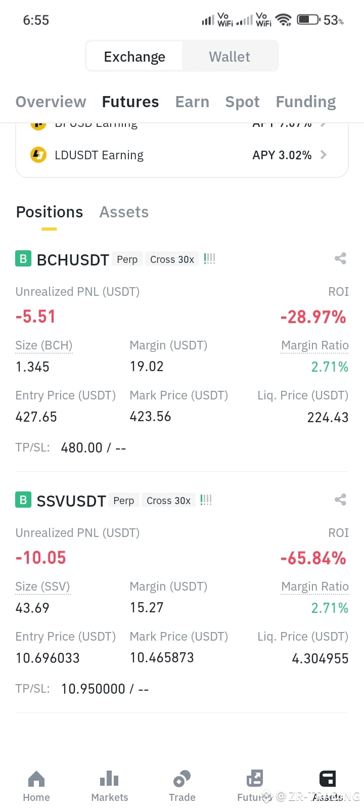Switch to the Spot tab
Image resolution: width=364 pixels, height=809 pixels.
pos(242,102)
